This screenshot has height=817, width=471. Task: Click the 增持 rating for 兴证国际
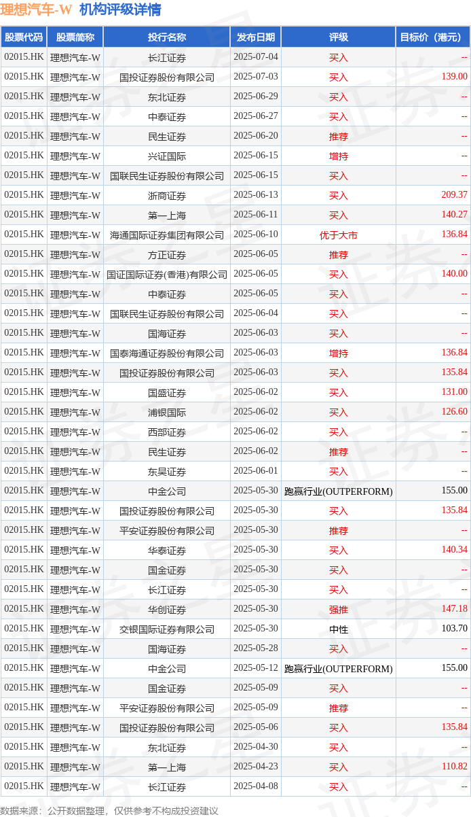[339, 156]
